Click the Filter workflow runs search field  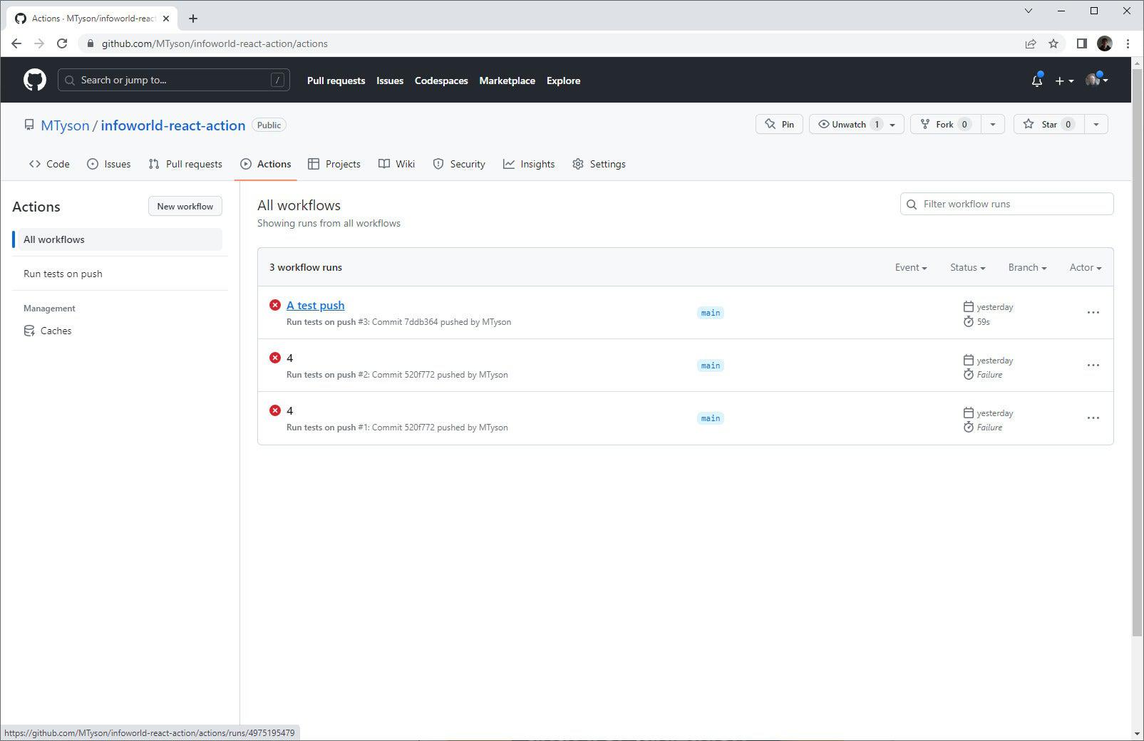[1006, 204]
